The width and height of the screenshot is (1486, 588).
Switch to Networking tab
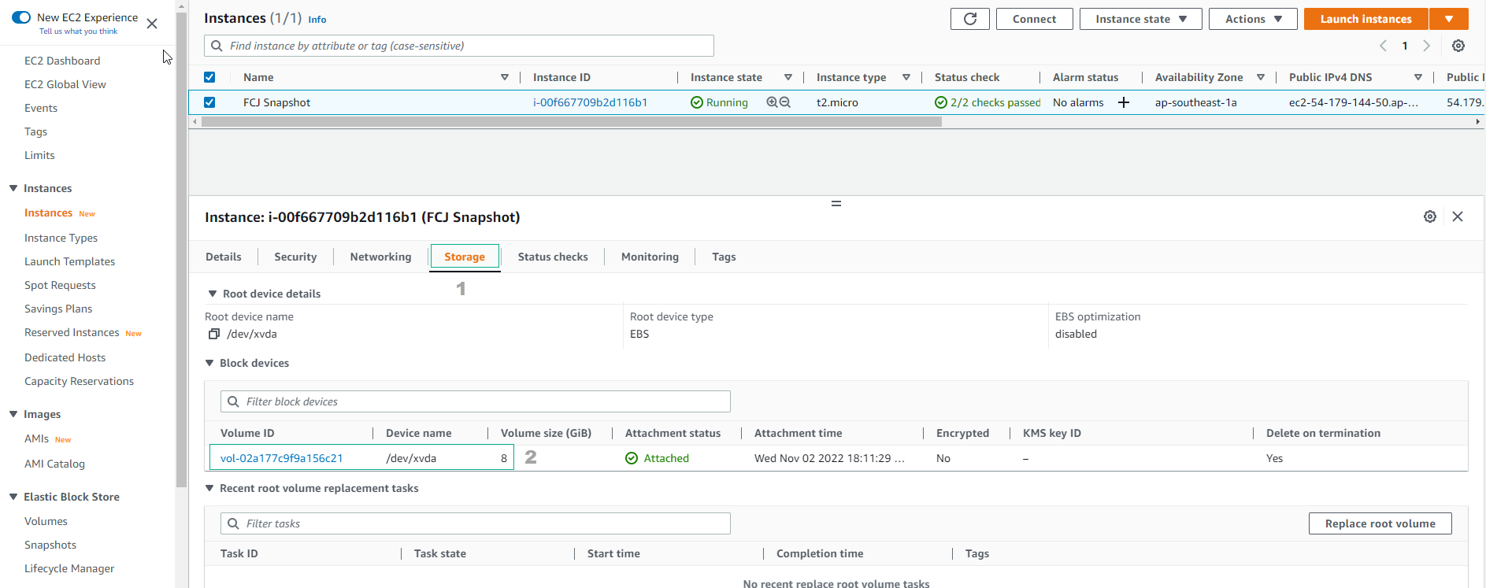[380, 257]
